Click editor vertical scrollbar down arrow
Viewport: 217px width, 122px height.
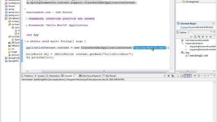click(x=171, y=68)
